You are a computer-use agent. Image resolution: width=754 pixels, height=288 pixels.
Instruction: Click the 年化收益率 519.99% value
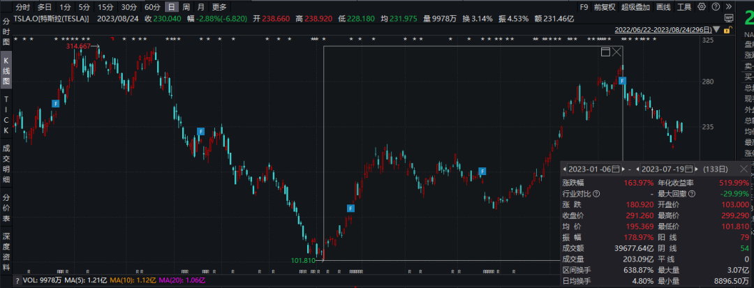734,183
